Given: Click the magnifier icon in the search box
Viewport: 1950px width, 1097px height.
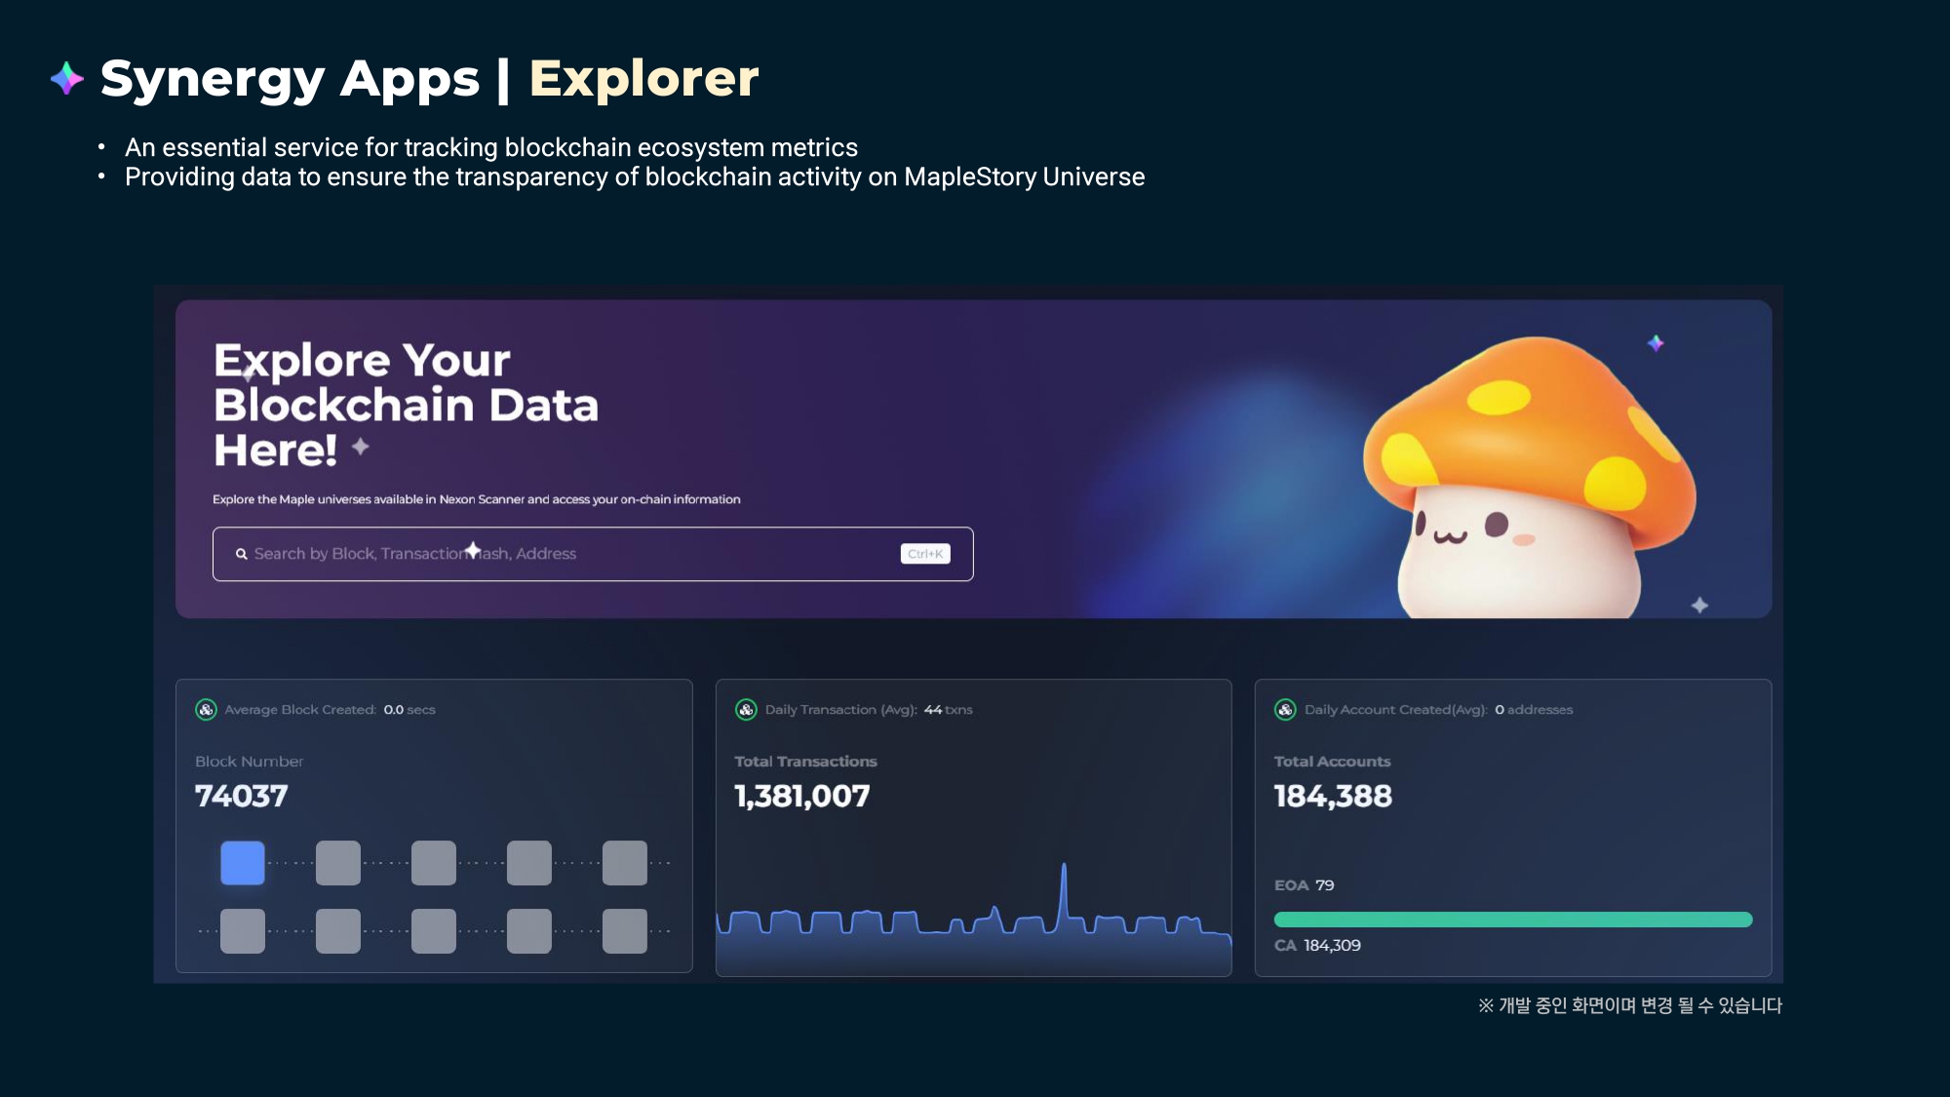Looking at the screenshot, I should (241, 554).
